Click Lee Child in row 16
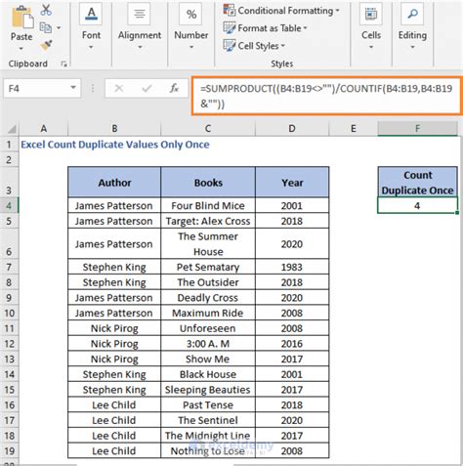 114,404
